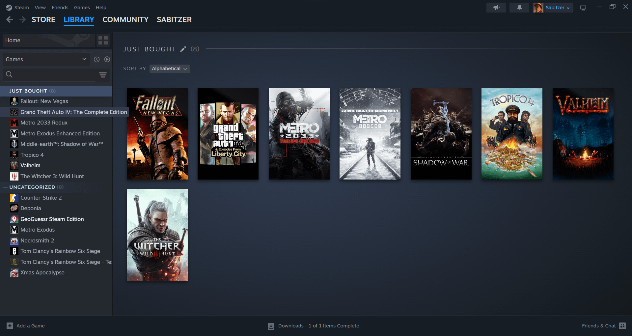The height and width of the screenshot is (336, 632).
Task: Open the advanced filter icon in the search bar
Action: 103,75
